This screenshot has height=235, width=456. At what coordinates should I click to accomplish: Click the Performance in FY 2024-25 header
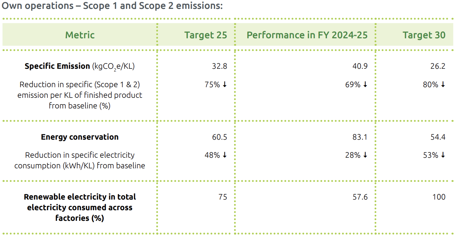click(307, 35)
